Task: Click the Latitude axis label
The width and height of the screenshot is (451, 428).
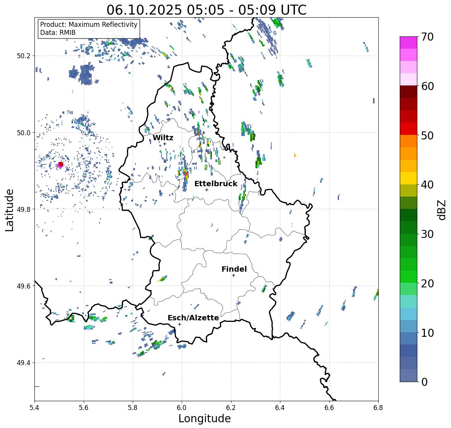Action: [9, 210]
